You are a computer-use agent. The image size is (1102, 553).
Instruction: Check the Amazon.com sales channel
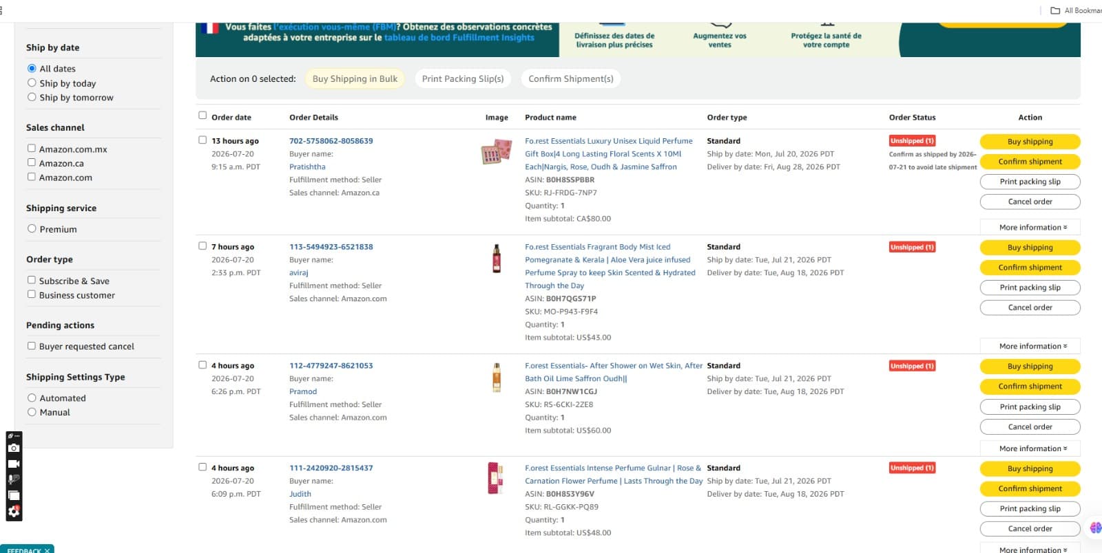pyautogui.click(x=32, y=177)
